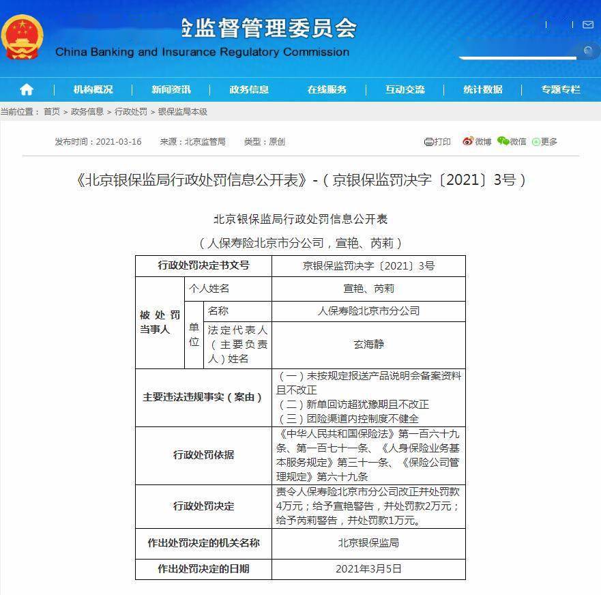Viewport: 601px width, 595px height.
Task: Click the 微信 share label
Action: 518,142
